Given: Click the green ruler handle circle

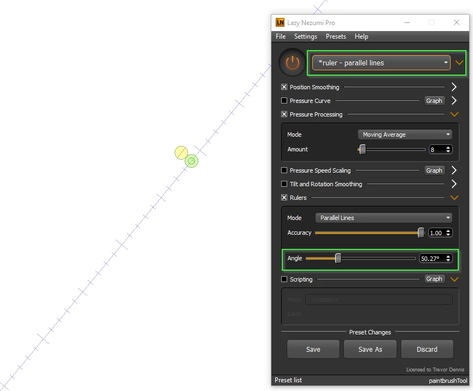Looking at the screenshot, I should (x=192, y=161).
